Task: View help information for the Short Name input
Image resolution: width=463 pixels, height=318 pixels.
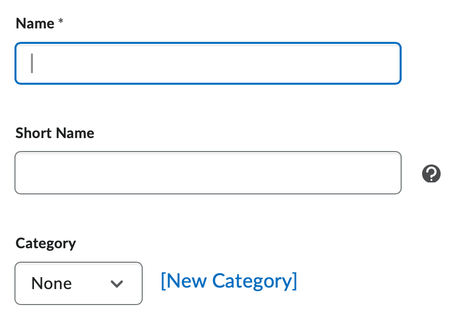Action: [431, 173]
